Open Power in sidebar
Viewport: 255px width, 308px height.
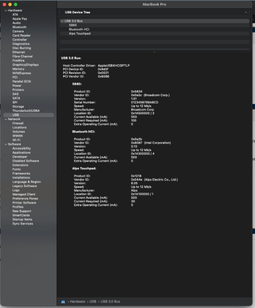pos(17,86)
